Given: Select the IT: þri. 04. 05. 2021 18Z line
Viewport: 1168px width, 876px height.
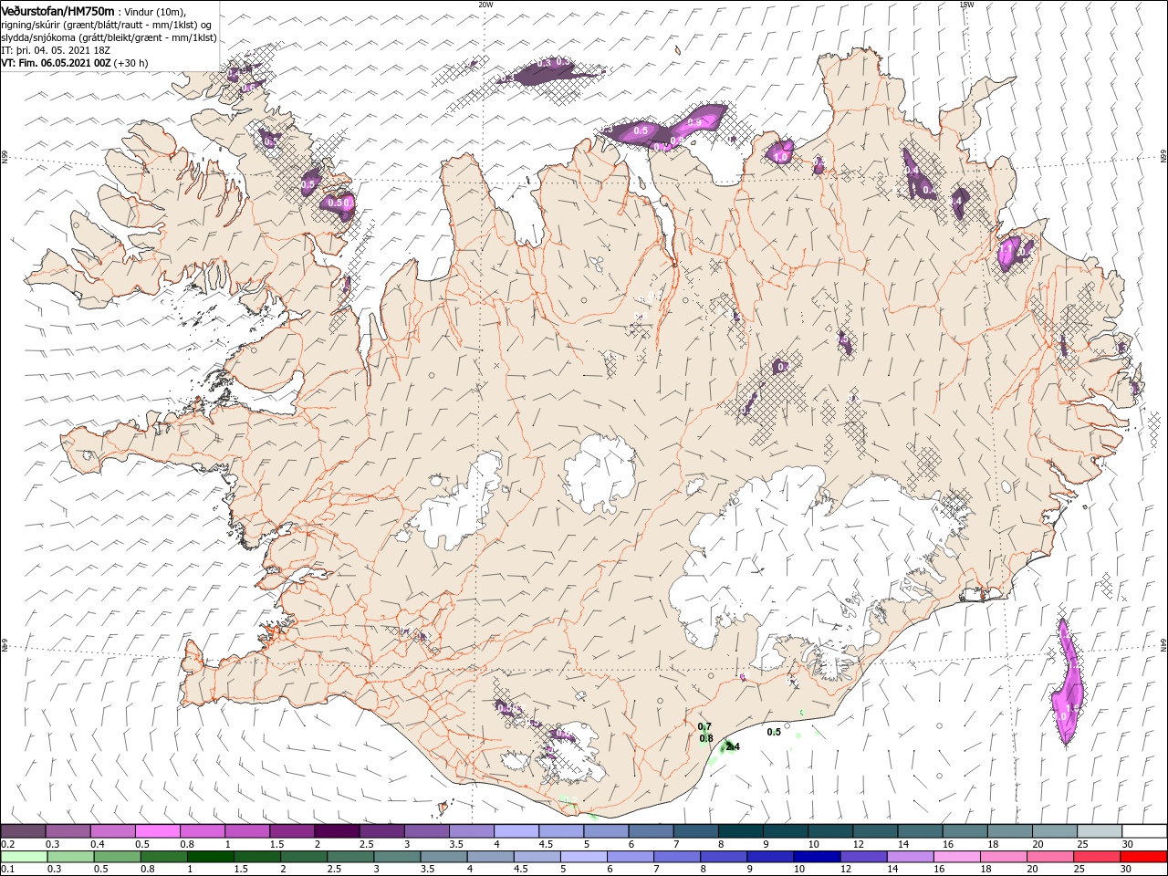Looking at the screenshot, I should (x=56, y=50).
